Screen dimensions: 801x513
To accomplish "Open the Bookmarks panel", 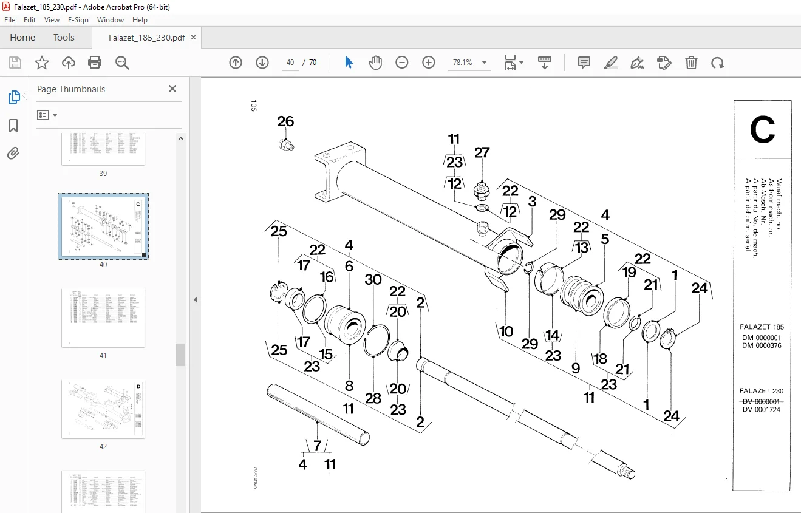I will click(x=13, y=126).
